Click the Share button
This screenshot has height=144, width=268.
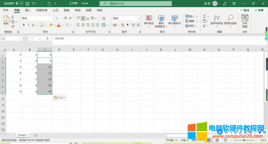coord(259,10)
